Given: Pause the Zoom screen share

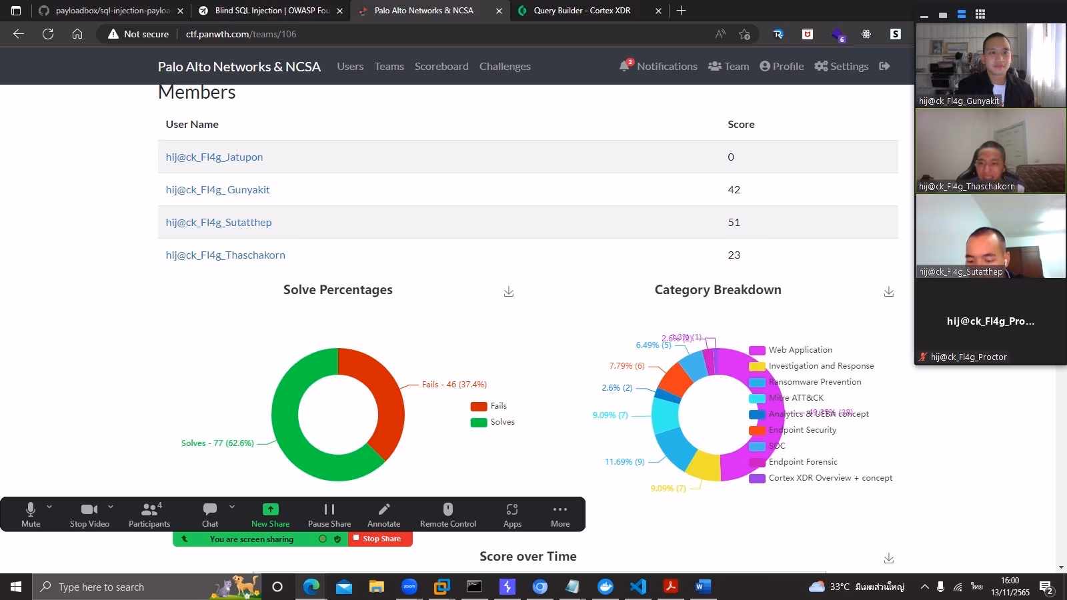Looking at the screenshot, I should [329, 515].
